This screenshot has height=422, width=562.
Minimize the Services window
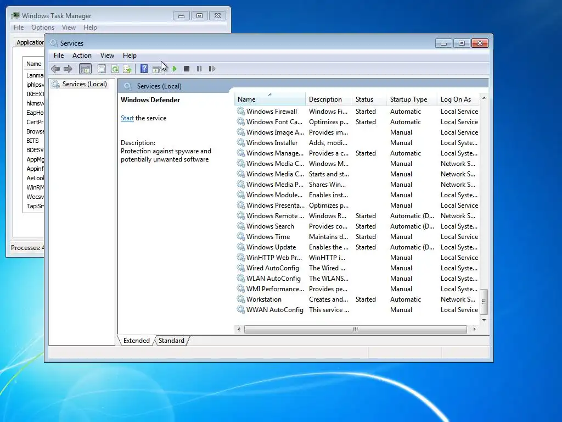[x=443, y=43]
